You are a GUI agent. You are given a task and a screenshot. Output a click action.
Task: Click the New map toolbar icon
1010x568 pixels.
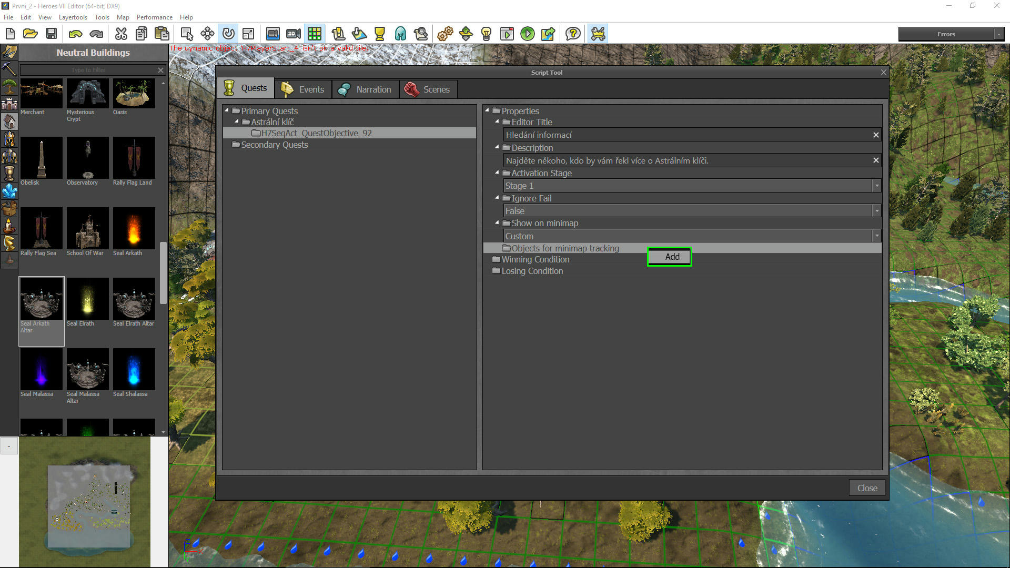tap(10, 34)
